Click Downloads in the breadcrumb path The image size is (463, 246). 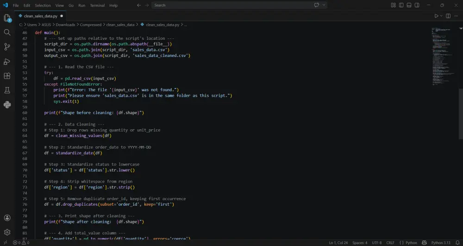click(x=65, y=25)
